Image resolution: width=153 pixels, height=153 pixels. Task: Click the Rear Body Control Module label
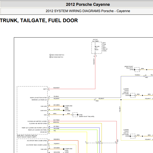pyautogui.click(x=27, y=136)
